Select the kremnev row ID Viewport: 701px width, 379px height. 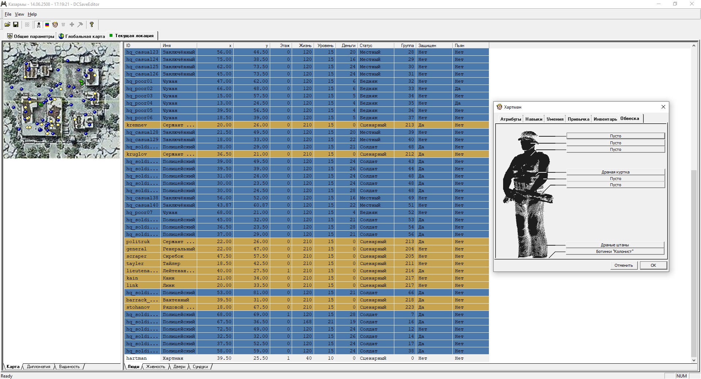click(x=142, y=125)
